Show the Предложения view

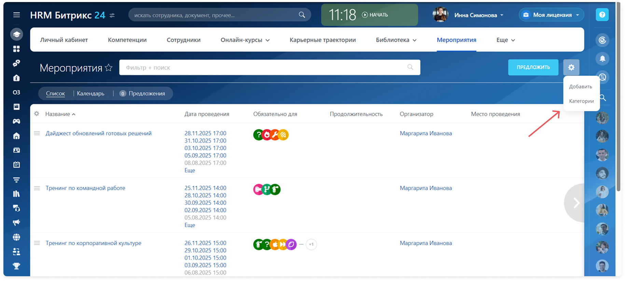[x=147, y=94]
